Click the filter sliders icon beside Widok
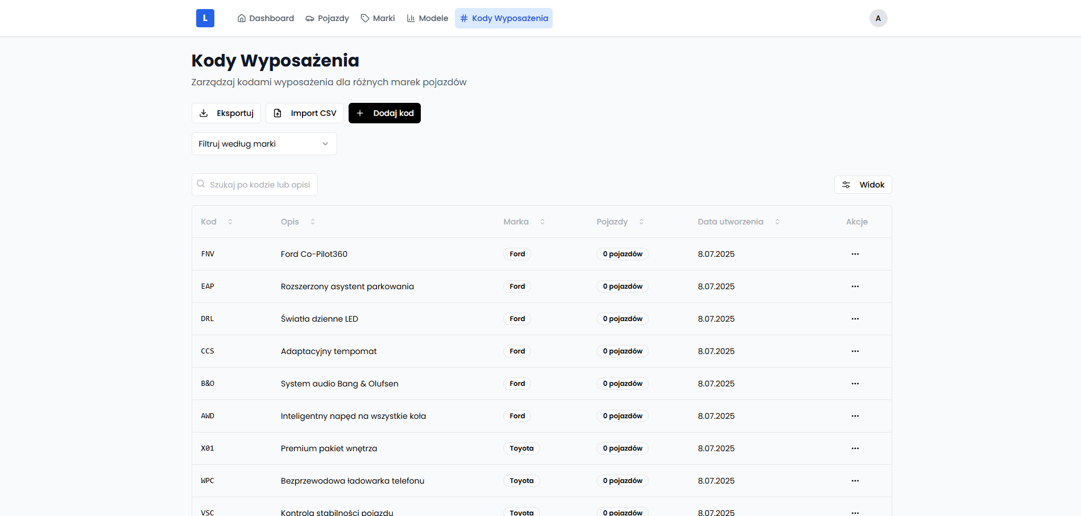The width and height of the screenshot is (1081, 516). pos(846,184)
